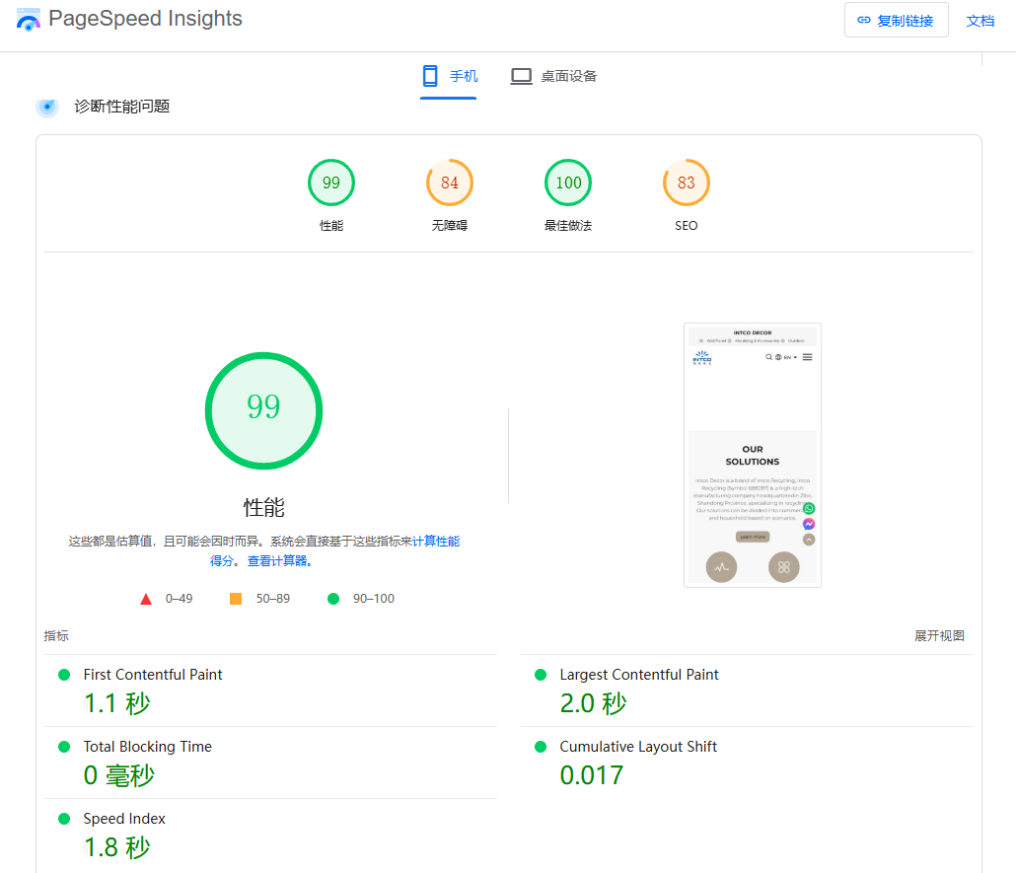The height and width of the screenshot is (873, 1016).
Task: Click the 复制链接 copy link button
Action: 896,20
